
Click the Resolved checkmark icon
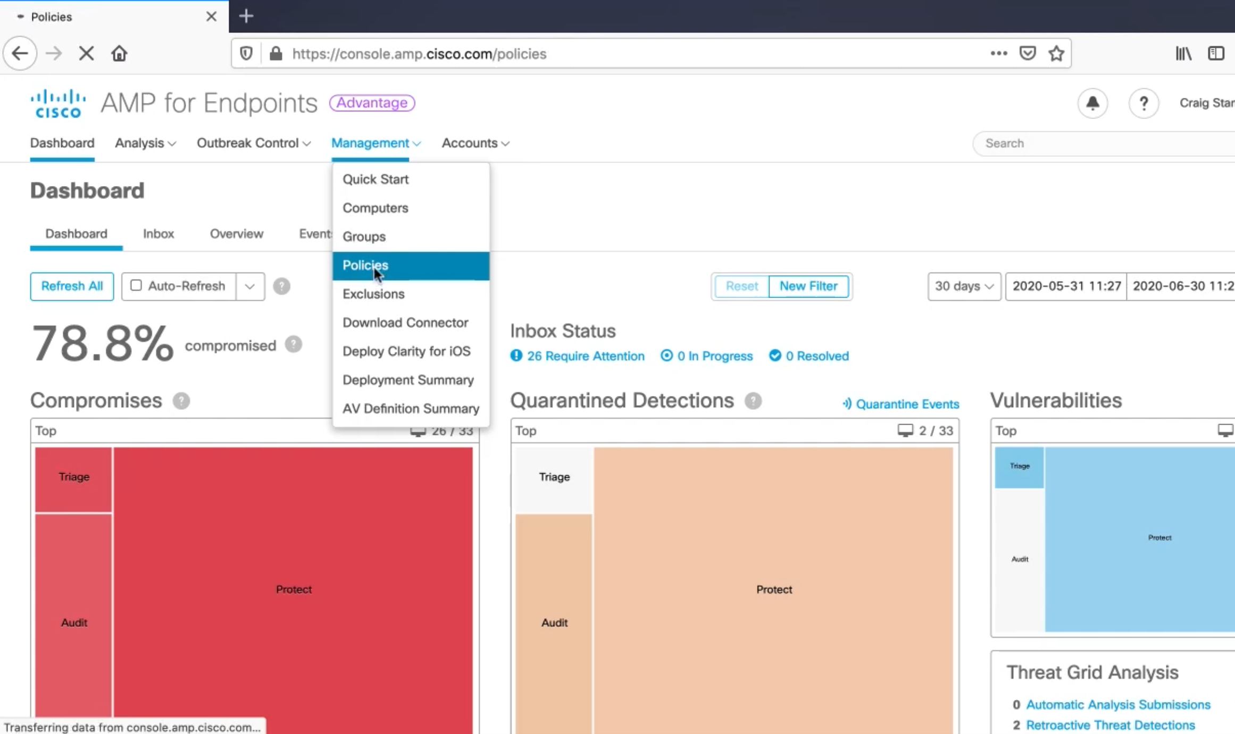(775, 356)
